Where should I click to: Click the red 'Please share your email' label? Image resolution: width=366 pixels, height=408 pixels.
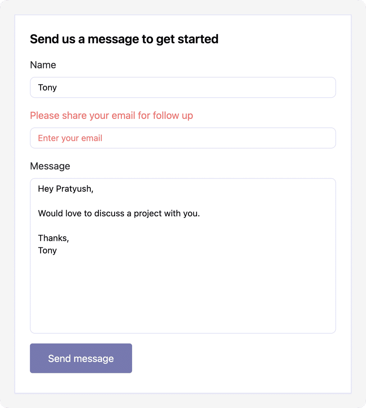click(x=111, y=116)
